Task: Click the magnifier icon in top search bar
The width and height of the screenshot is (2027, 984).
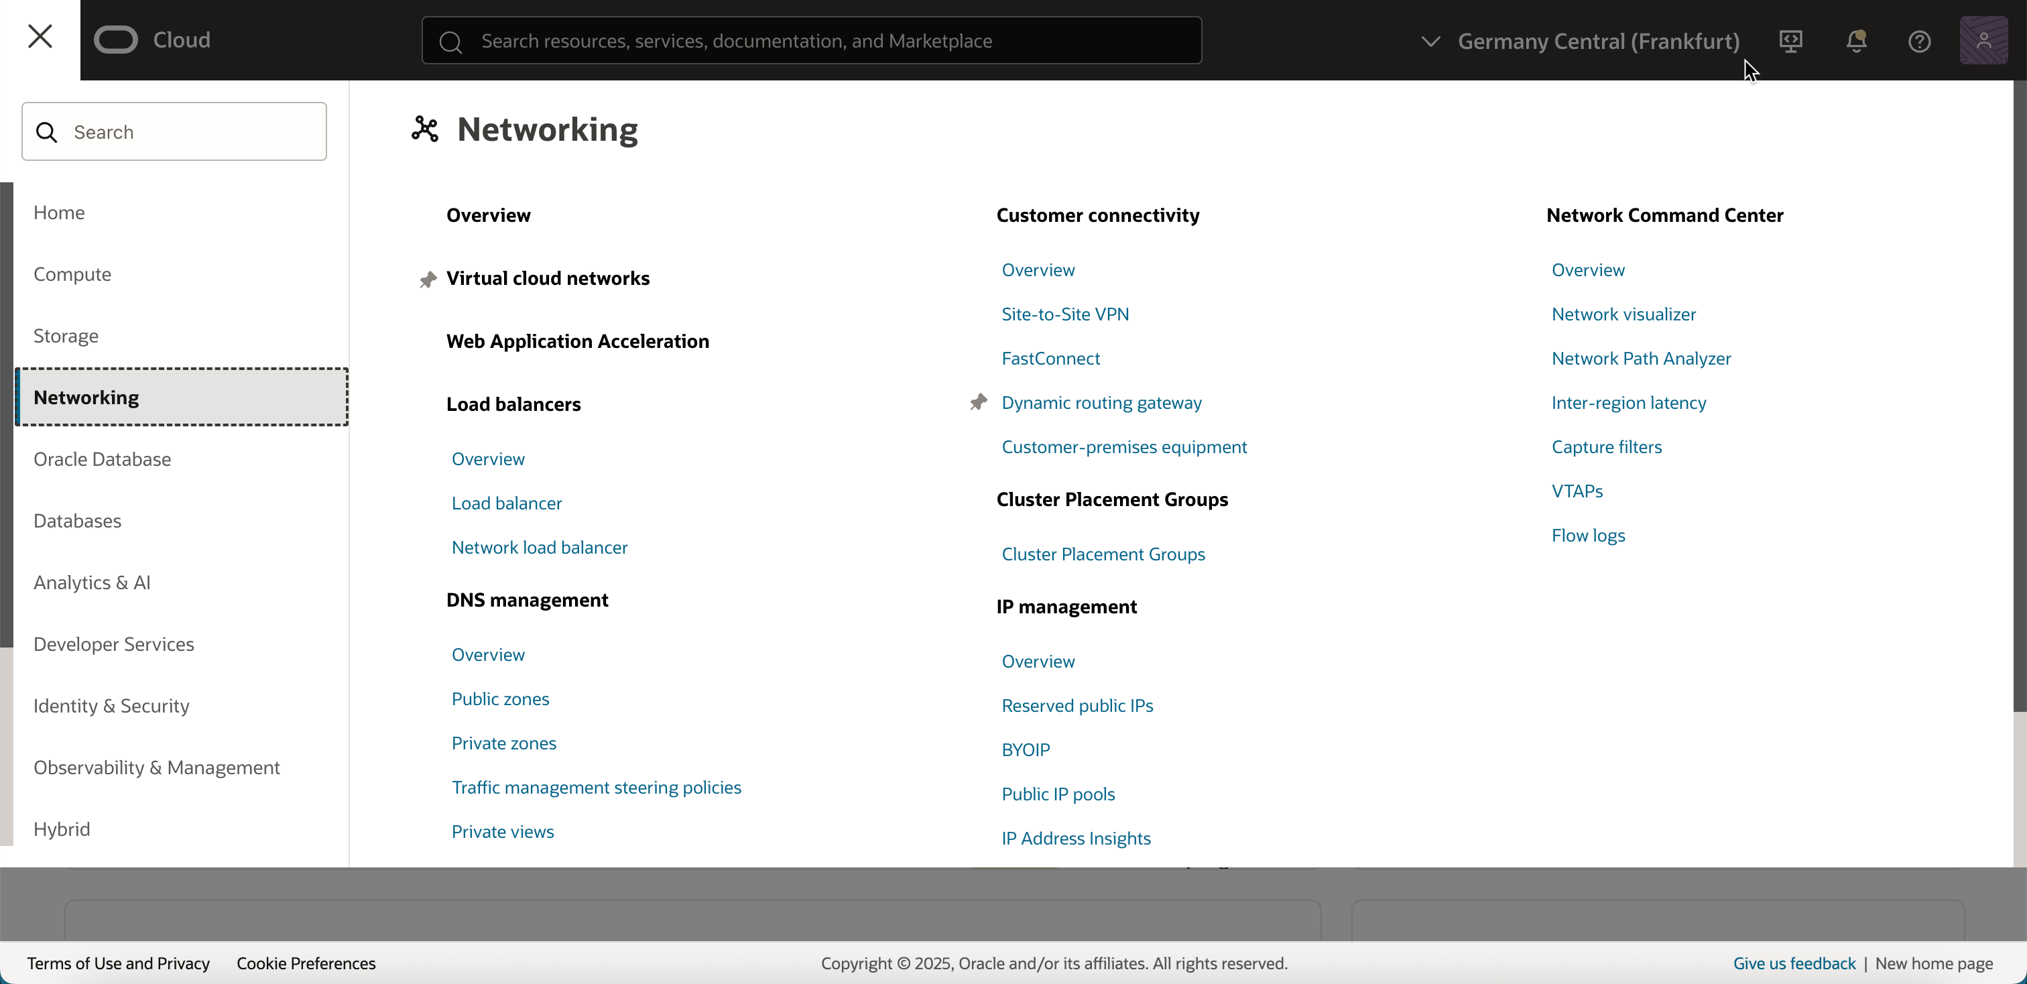Action: [451, 42]
